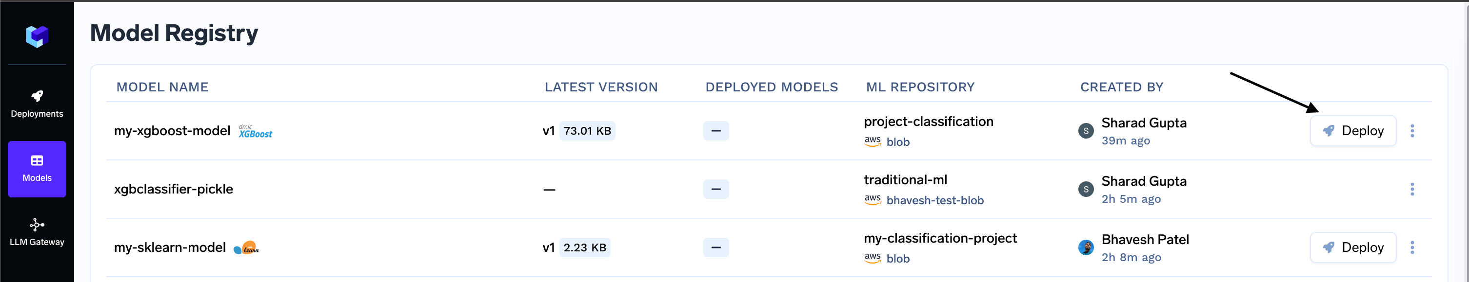Open the three-dot menu for xgbclassifier-pickle
This screenshot has height=282, width=1469.
coord(1412,189)
